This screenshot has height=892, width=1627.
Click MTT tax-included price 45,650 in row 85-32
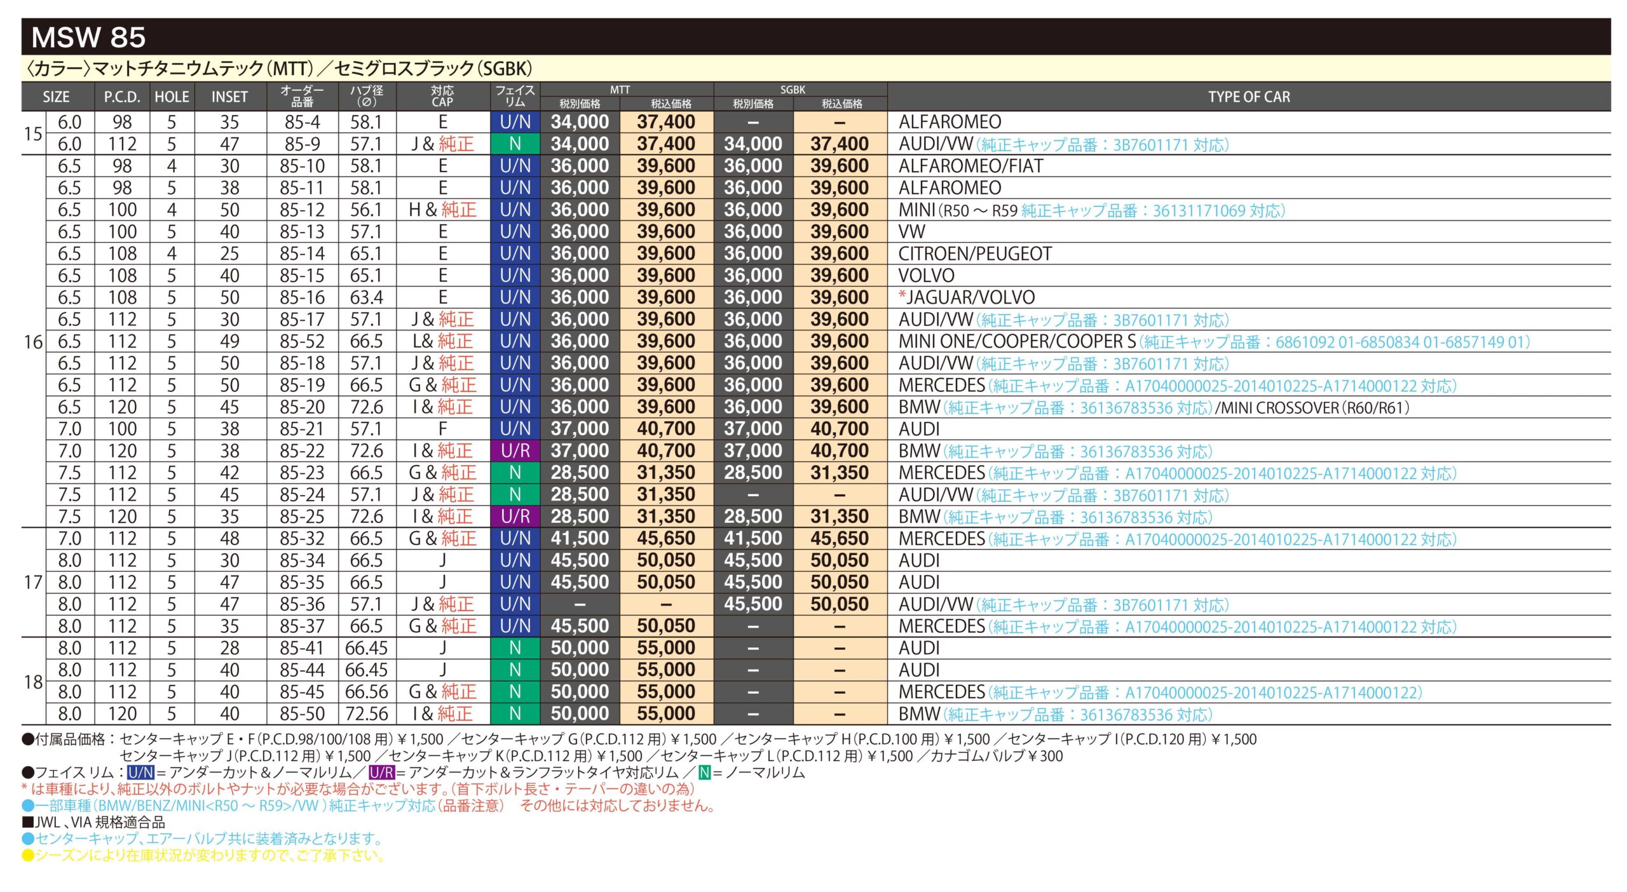tap(666, 538)
